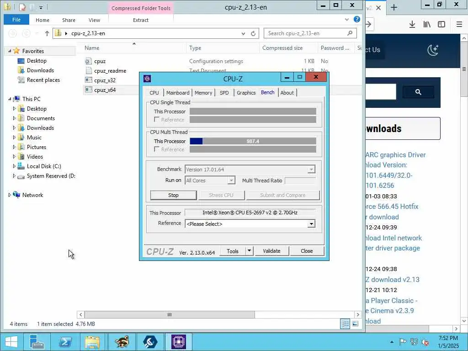Open the Windows Start button
Screen dimensions: 468x351
pos(11,342)
